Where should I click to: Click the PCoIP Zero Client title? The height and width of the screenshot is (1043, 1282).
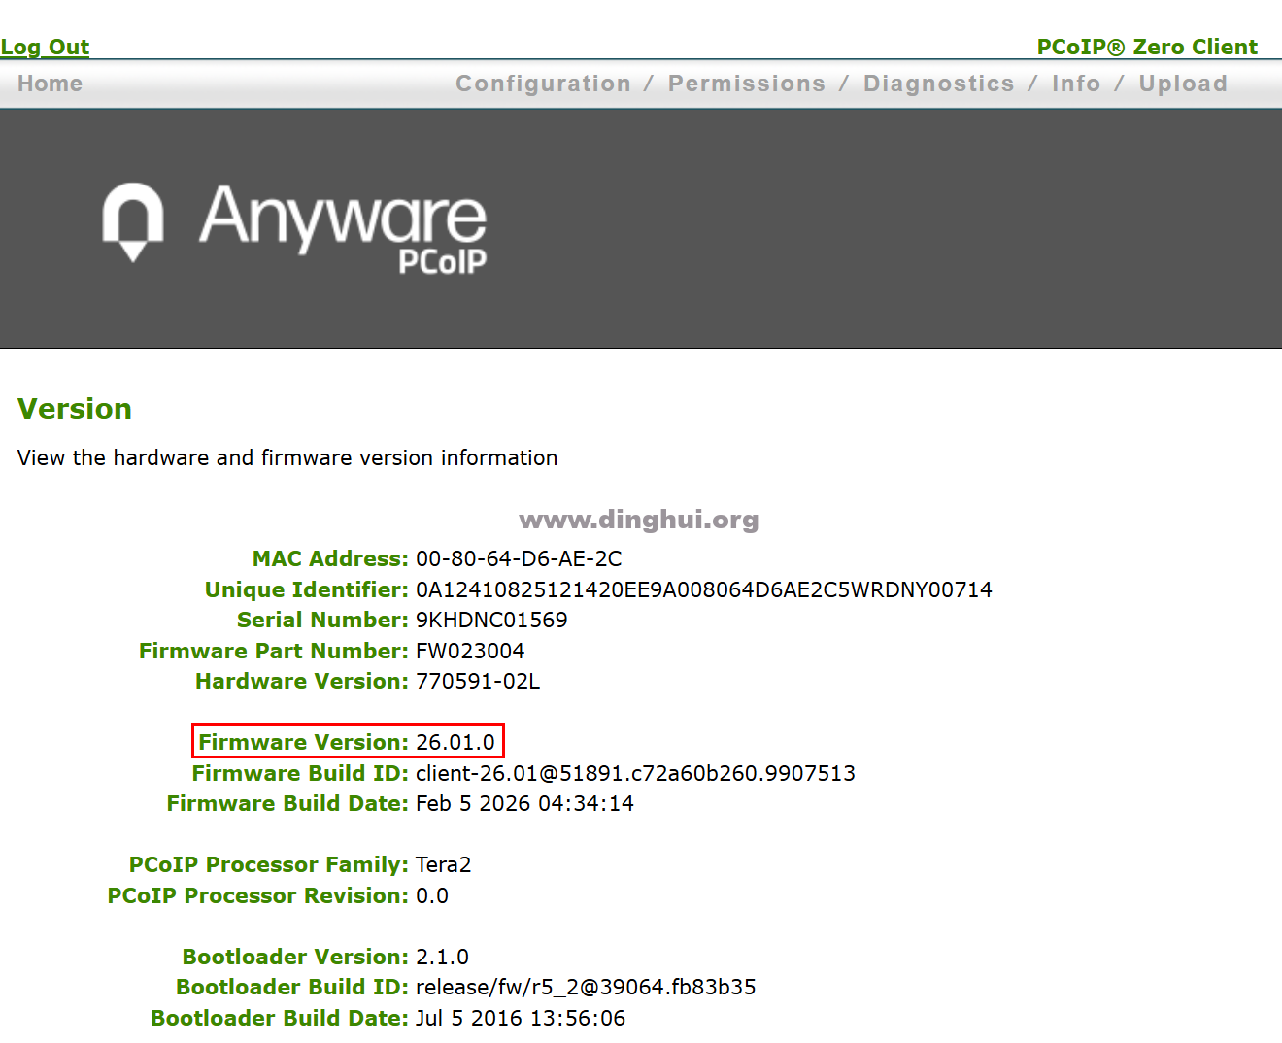pos(1146,47)
